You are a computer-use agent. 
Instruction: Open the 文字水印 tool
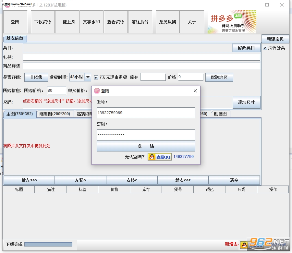(91, 22)
